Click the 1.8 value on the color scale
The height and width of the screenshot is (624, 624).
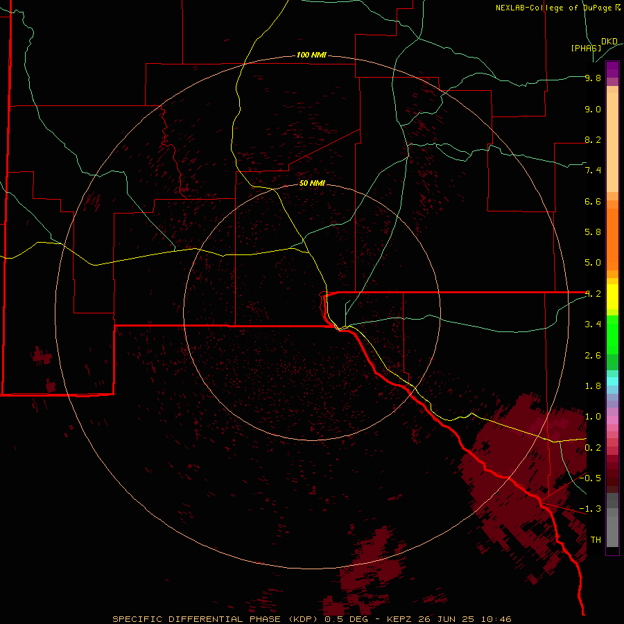coord(593,386)
